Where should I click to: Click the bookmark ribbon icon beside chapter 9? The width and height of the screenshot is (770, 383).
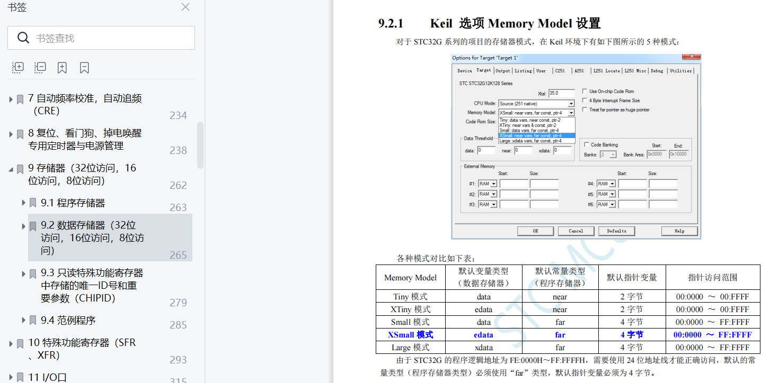coord(20,169)
